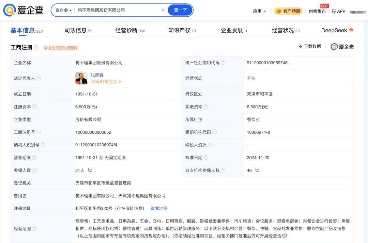
Task: Select the 开业 business status value
Action: [x=251, y=78]
